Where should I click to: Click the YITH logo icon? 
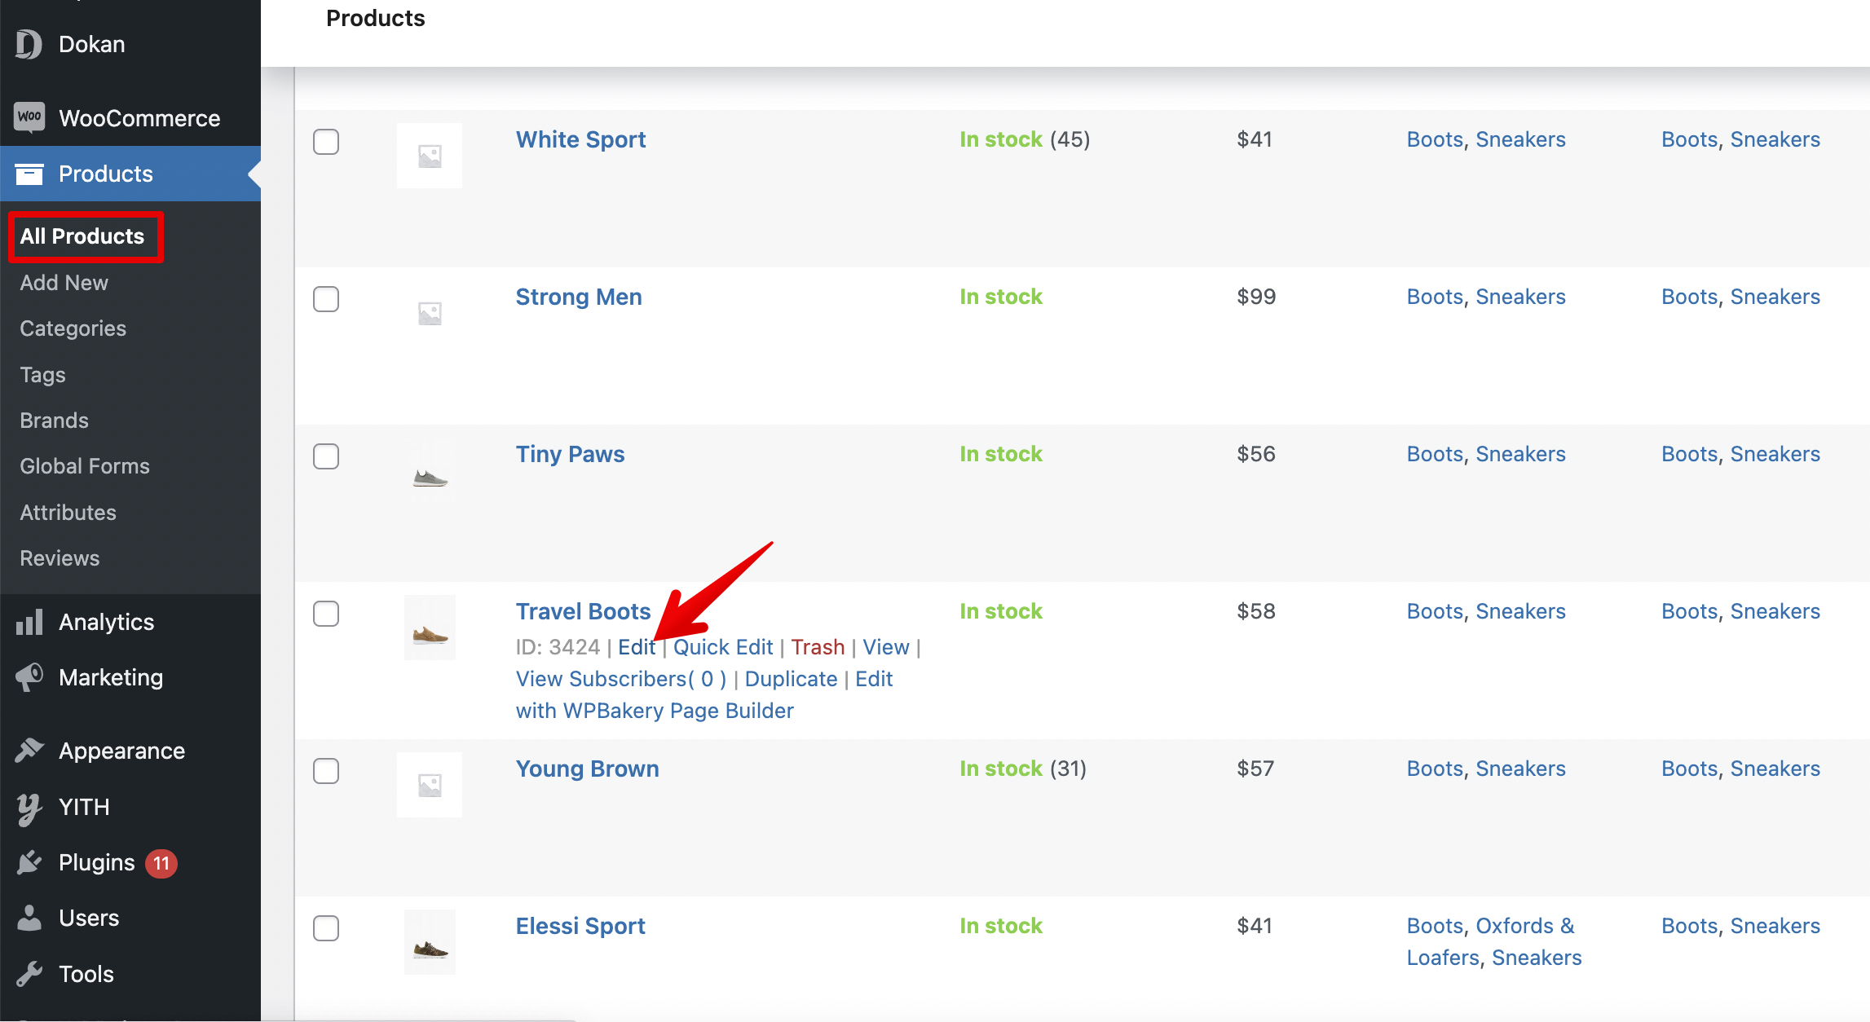(29, 807)
